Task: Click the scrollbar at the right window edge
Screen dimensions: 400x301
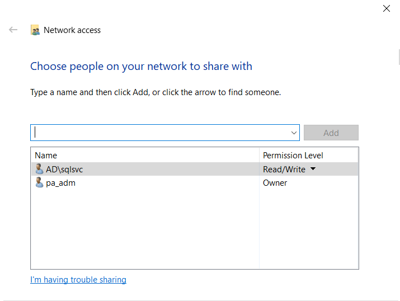Action: (399, 58)
